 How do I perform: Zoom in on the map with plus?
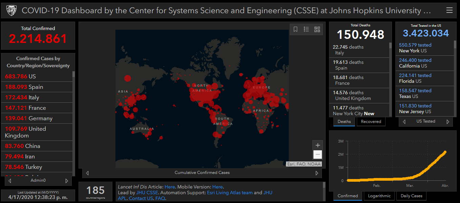(x=317, y=145)
